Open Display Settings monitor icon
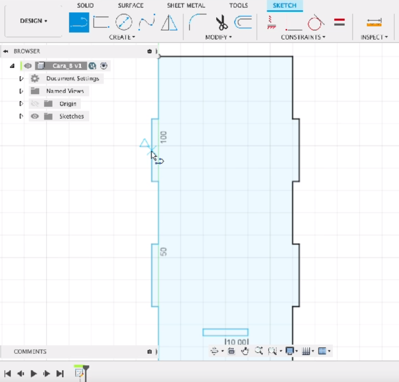Viewport: 399px width, 382px height. tap(290, 351)
